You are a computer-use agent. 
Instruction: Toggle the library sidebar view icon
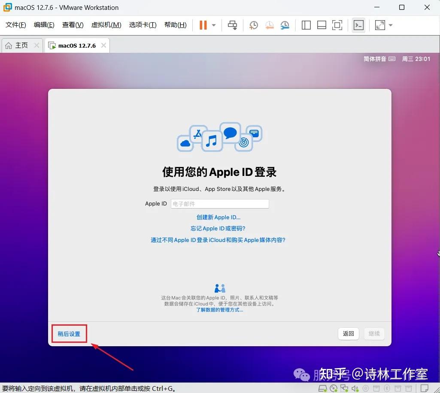click(x=306, y=25)
